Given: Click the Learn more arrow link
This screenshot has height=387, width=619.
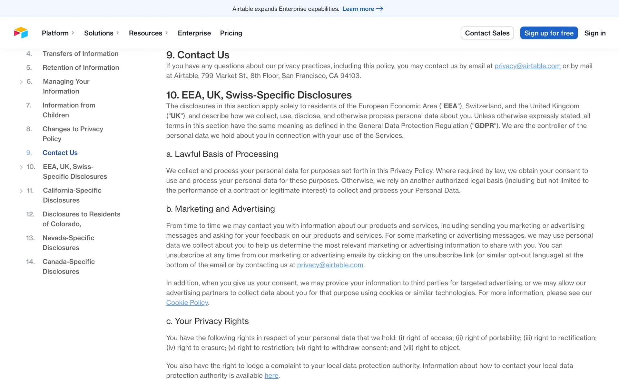Looking at the screenshot, I should [x=362, y=9].
